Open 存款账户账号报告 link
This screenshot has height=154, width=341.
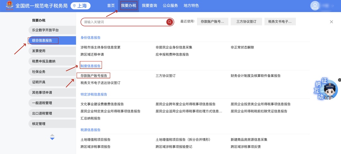(94, 76)
